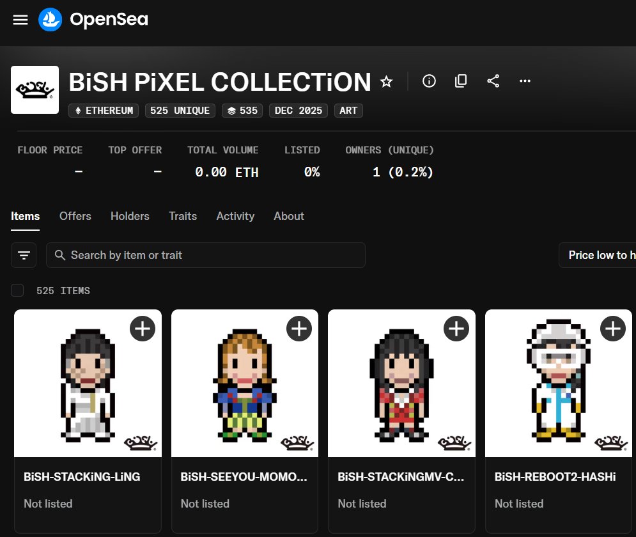The image size is (636, 537).
Task: Open the collection info icon
Action: pyautogui.click(x=429, y=81)
